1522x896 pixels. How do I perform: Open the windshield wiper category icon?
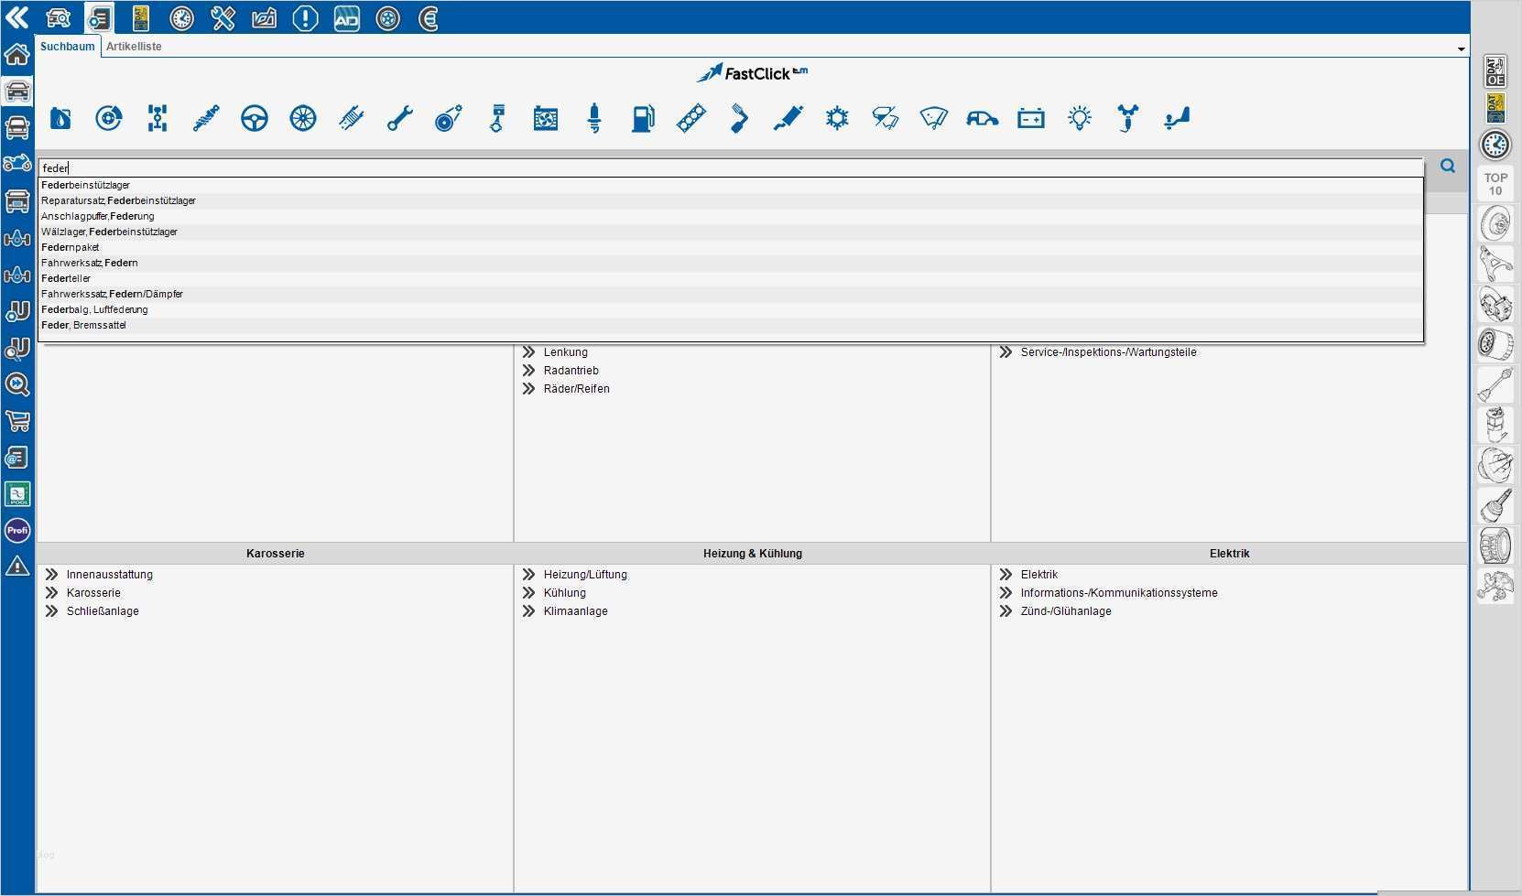point(934,118)
